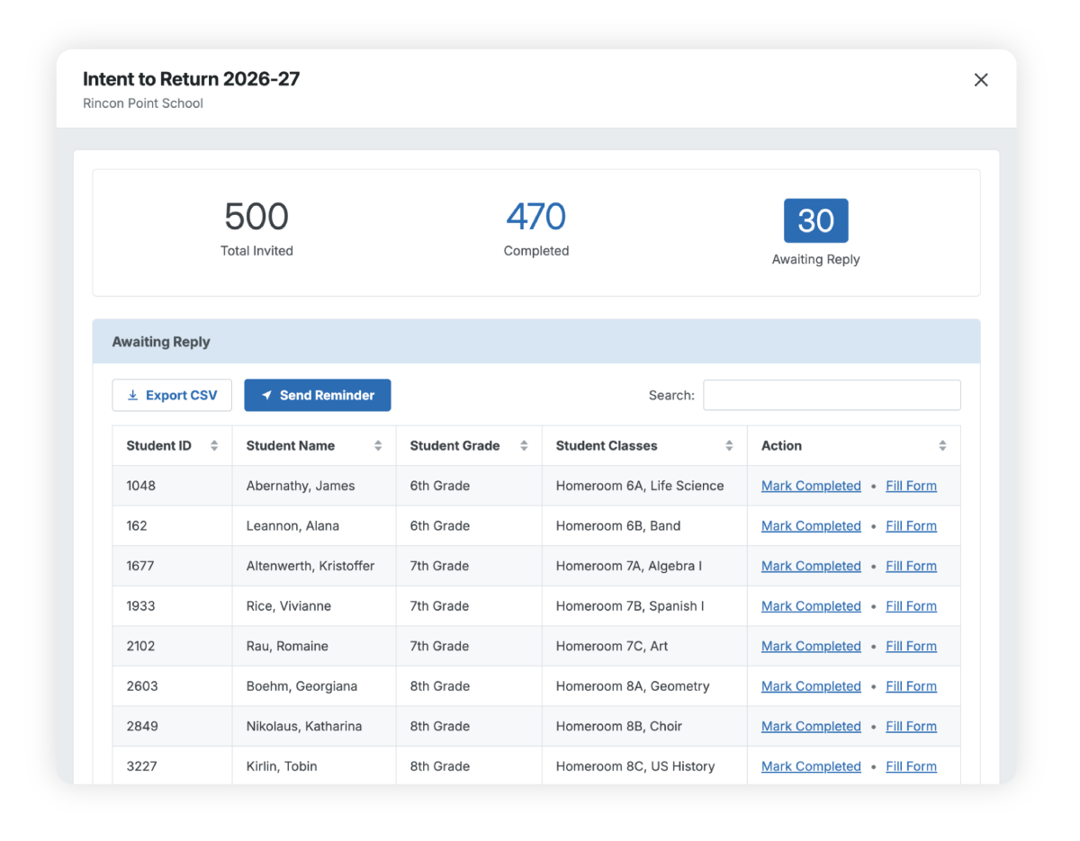Select student ID cell 2603

pyautogui.click(x=173, y=686)
